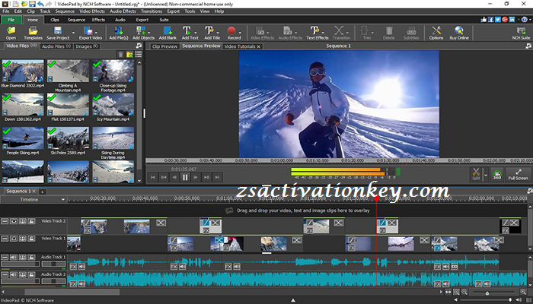Click the Open folder icon in the toolbar
The image size is (533, 304).
(11, 30)
